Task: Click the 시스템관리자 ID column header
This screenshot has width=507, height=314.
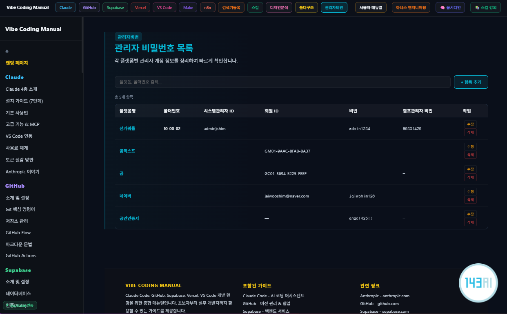Action: 219,111
